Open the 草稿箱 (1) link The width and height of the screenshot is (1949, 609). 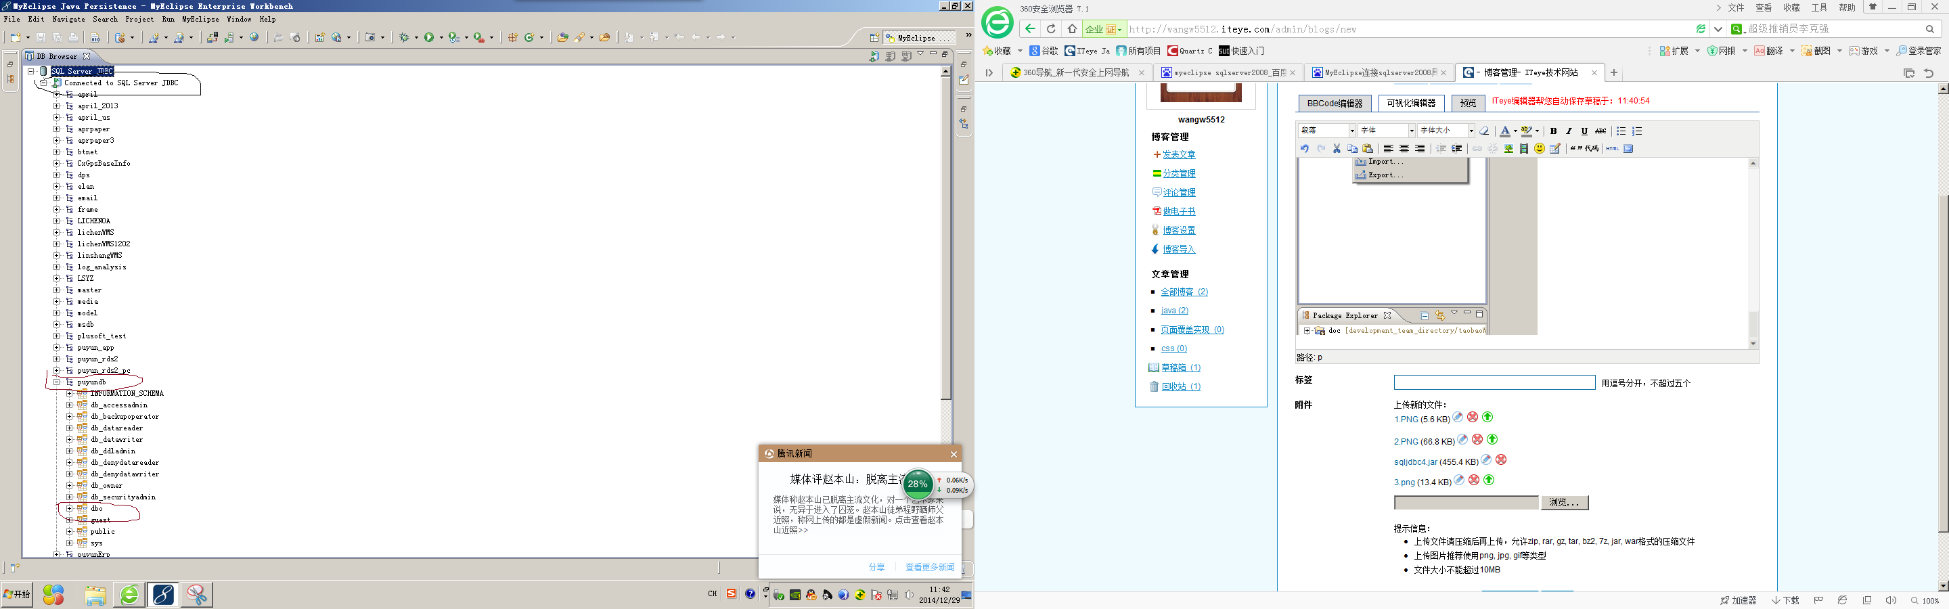pyautogui.click(x=1181, y=367)
